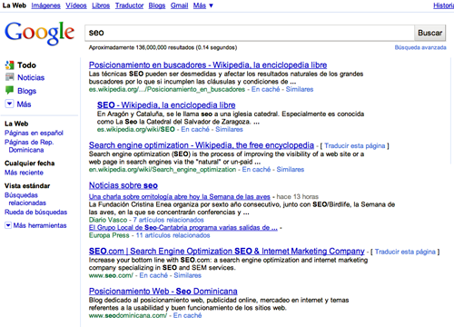Click the Buscar search button
454x327 pixels.
429,33
